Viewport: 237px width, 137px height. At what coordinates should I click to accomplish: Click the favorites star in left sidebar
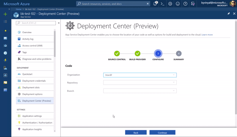point(5,30)
